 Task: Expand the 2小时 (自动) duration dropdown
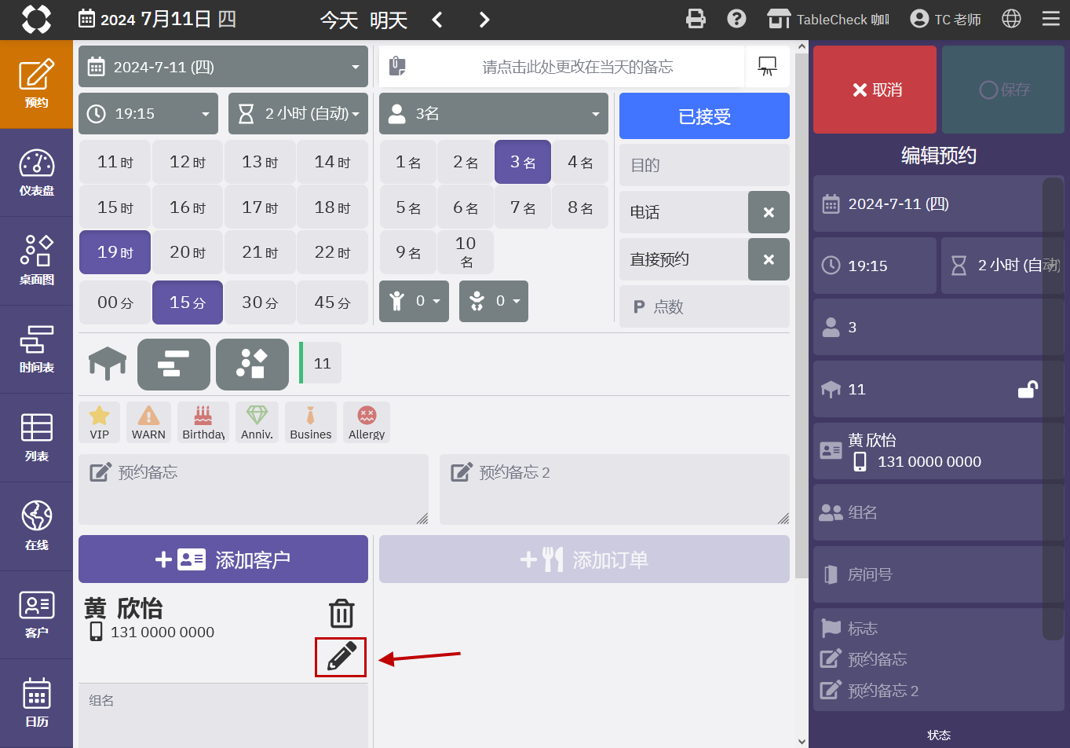[298, 114]
